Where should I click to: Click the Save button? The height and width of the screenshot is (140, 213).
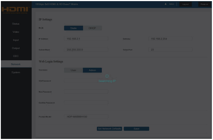tap(136, 129)
